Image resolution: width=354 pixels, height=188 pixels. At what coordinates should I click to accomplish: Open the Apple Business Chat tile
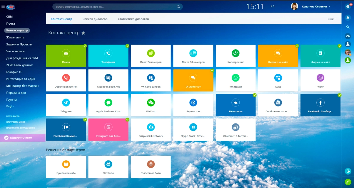[108, 105]
